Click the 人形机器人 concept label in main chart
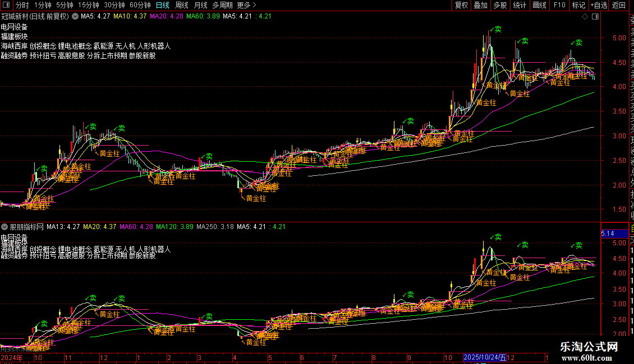The height and width of the screenshot is (364, 634). pos(154,46)
